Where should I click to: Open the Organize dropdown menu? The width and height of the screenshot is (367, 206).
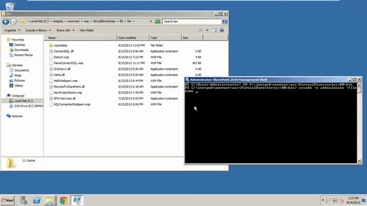[x=12, y=30]
